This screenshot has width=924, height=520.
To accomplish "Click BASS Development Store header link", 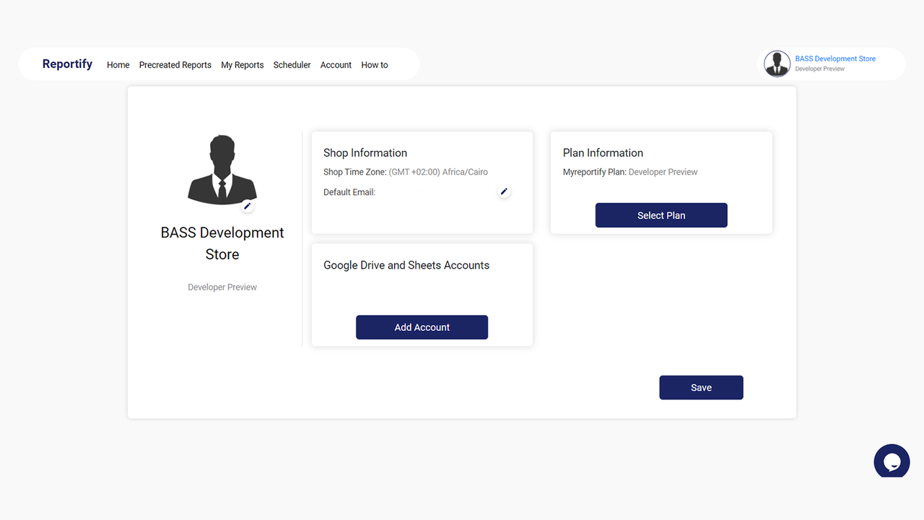I will pyautogui.click(x=835, y=58).
